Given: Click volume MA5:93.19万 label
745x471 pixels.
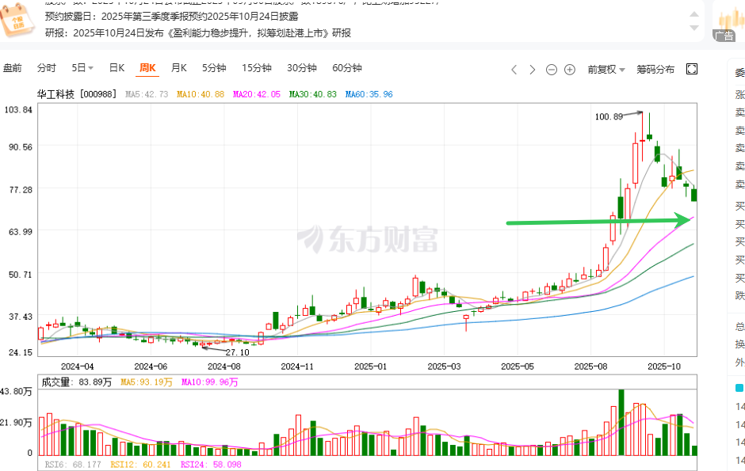Looking at the screenshot, I should [147, 382].
